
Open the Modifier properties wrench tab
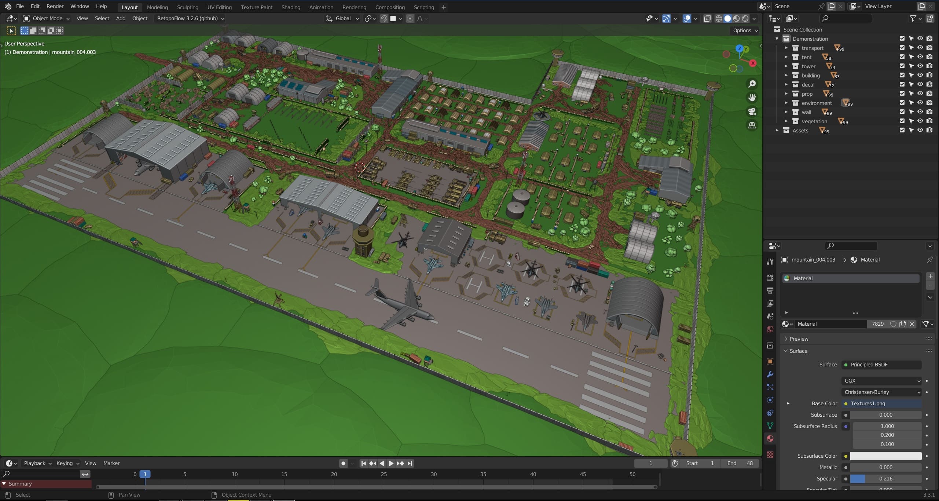(x=770, y=374)
